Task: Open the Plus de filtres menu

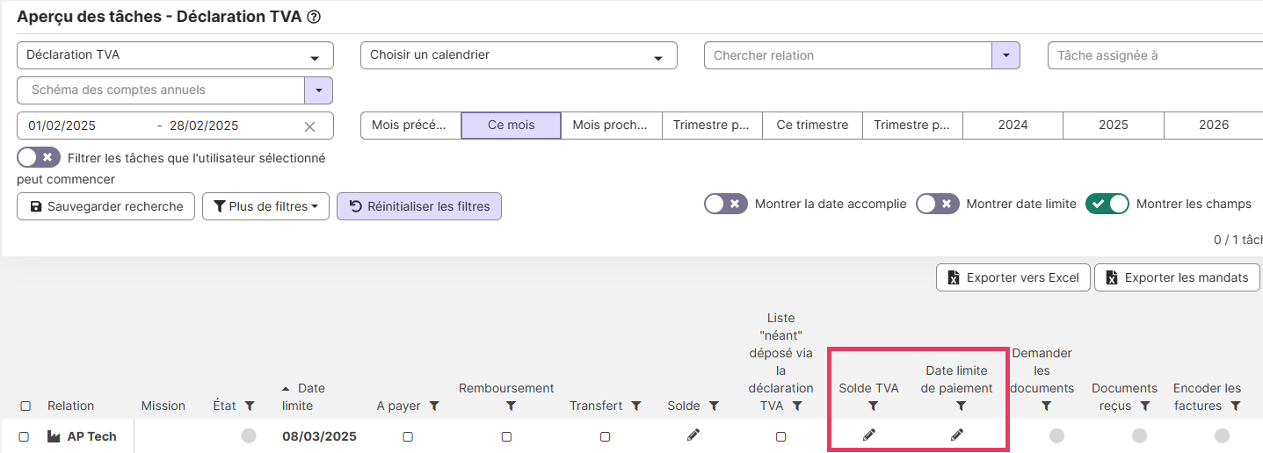Action: (265, 206)
